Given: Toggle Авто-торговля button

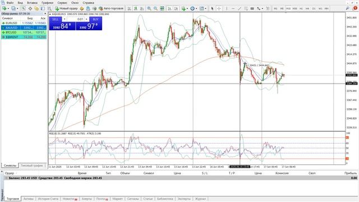Looking at the screenshot, I should click(x=111, y=8).
